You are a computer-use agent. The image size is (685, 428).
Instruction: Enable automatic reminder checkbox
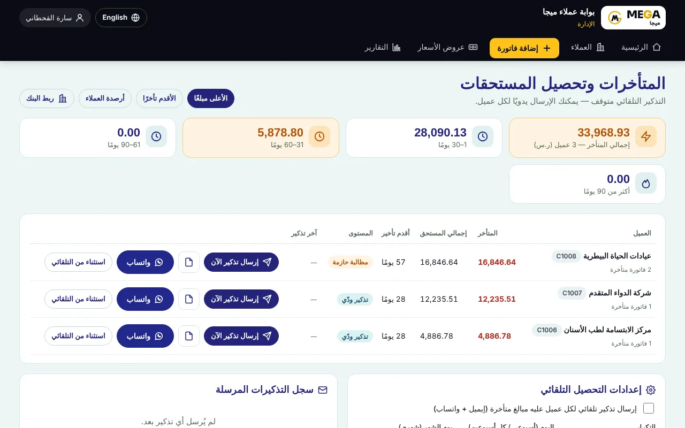click(649, 408)
